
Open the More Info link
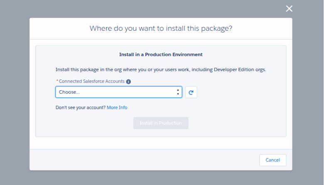pyautogui.click(x=117, y=108)
